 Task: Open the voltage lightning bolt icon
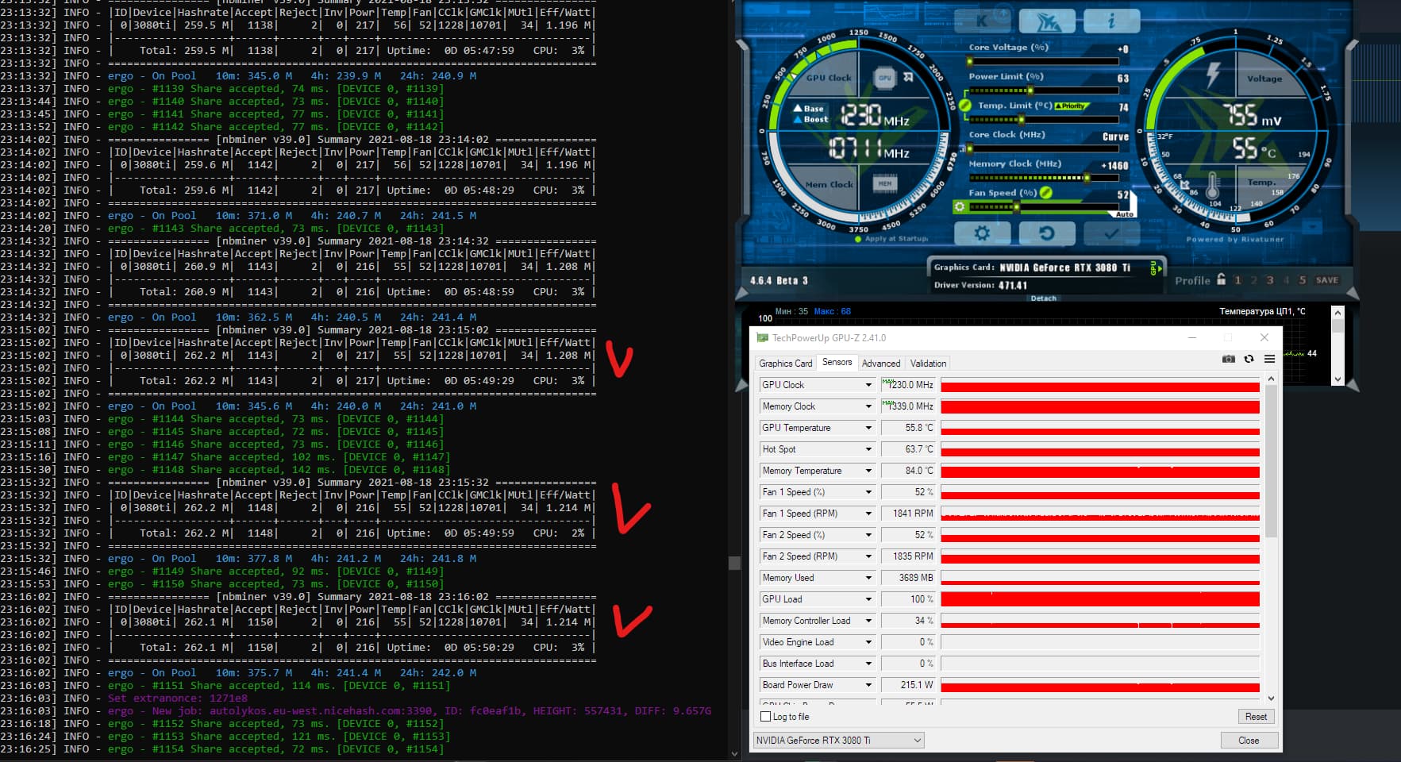click(1213, 75)
